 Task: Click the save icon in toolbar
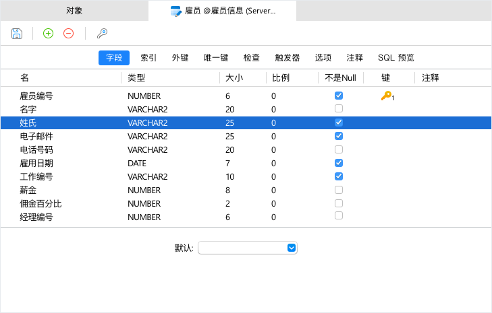tap(17, 34)
